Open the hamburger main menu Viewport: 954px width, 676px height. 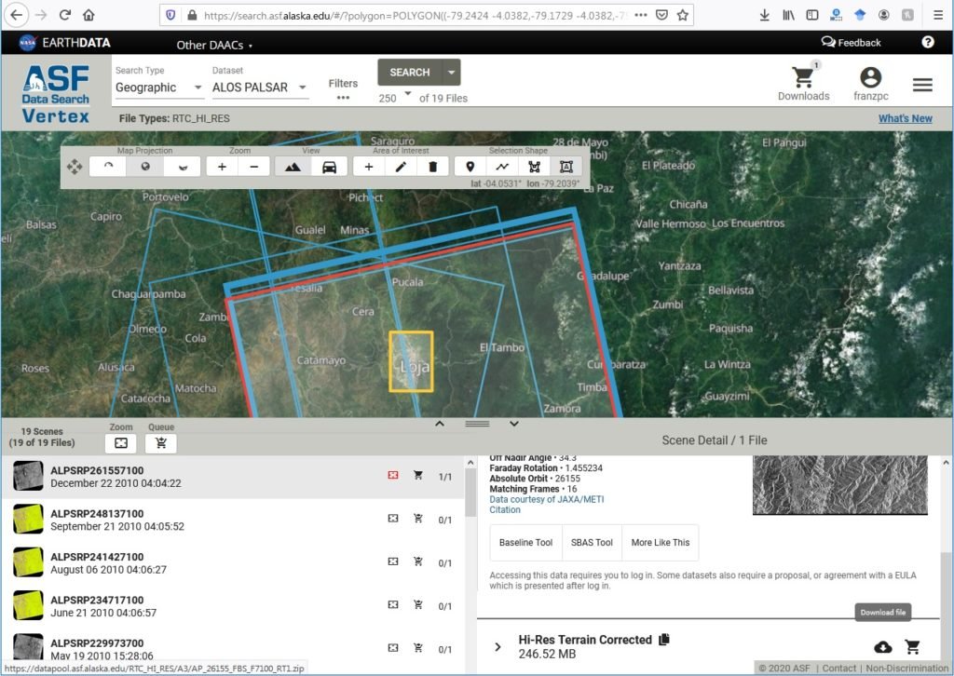pos(922,85)
